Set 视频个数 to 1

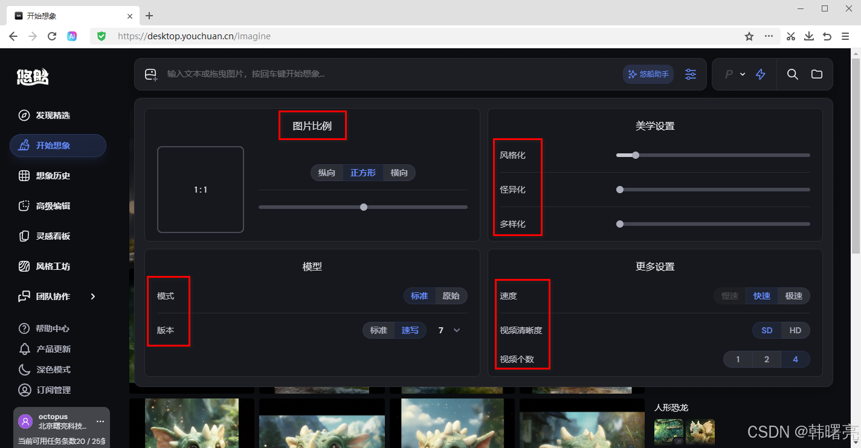pyautogui.click(x=738, y=359)
